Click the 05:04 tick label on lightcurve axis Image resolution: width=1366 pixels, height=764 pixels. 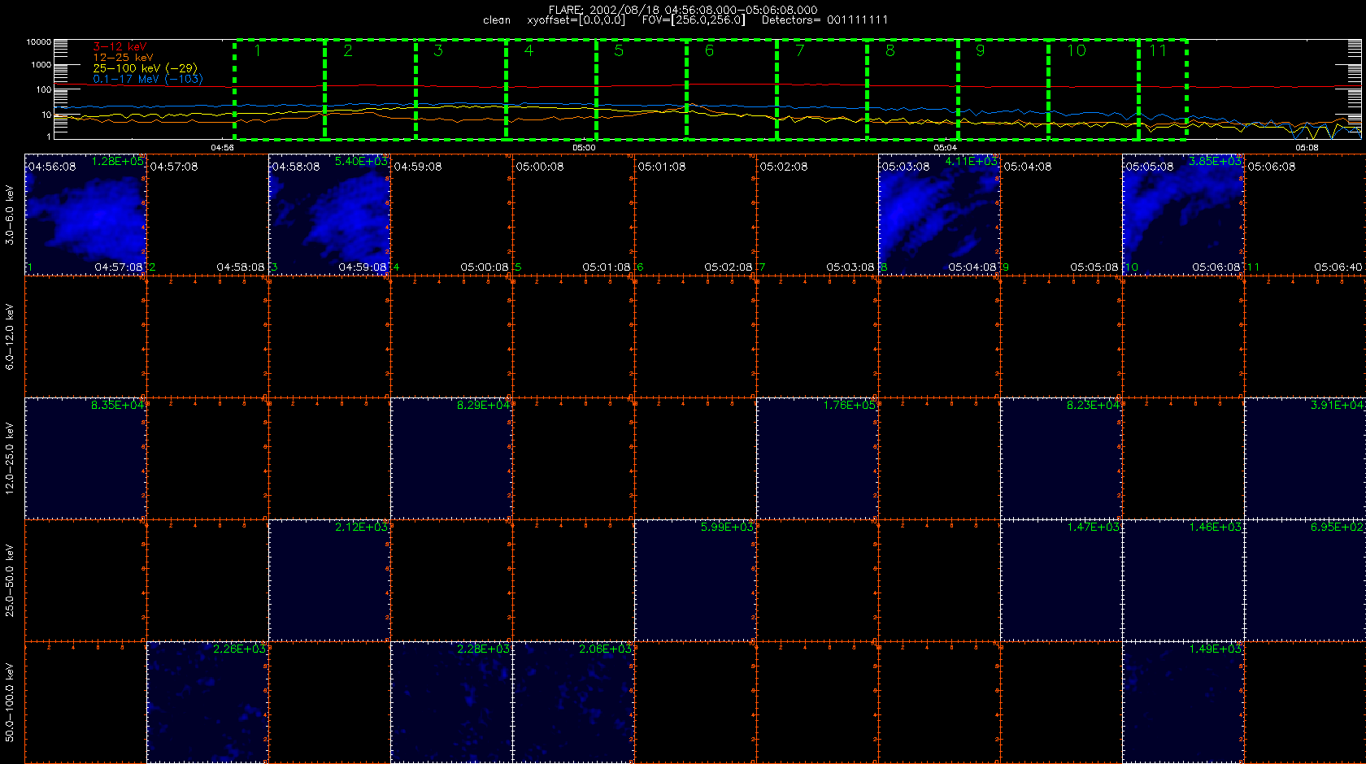[945, 148]
